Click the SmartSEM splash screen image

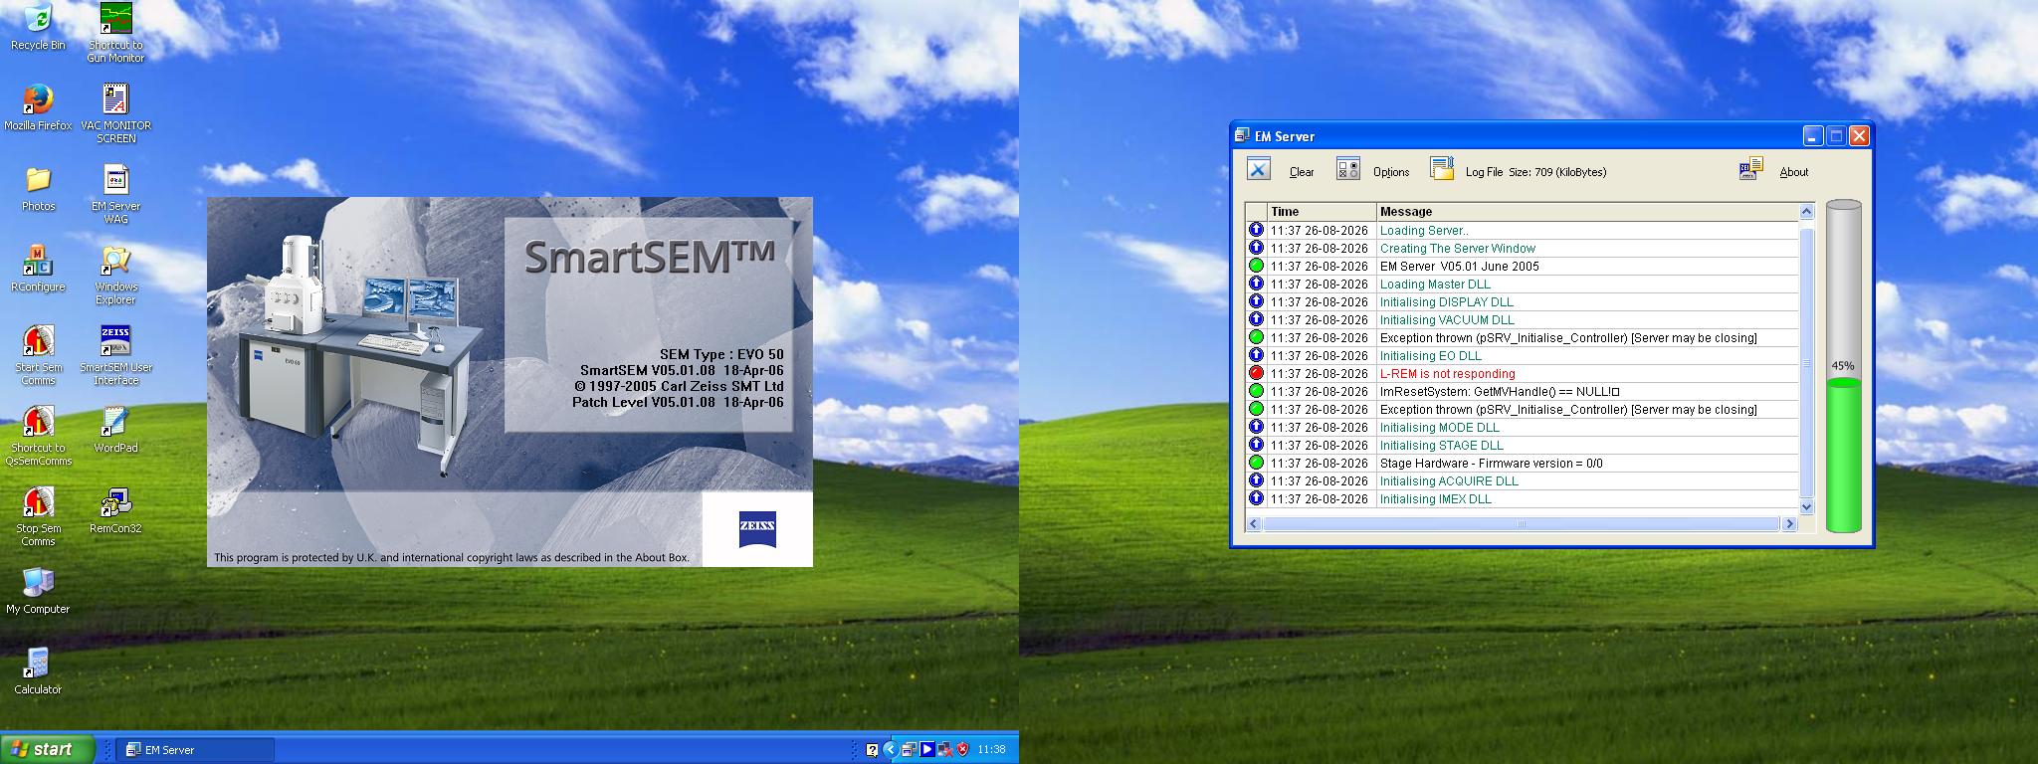pos(509,382)
